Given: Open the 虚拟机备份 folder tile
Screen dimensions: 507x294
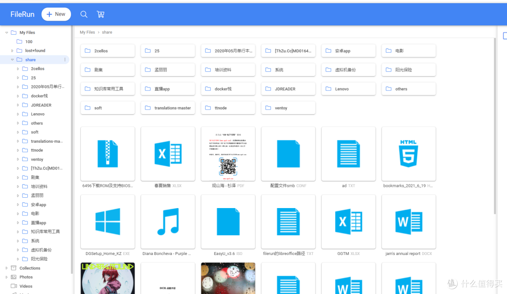Looking at the screenshot, I should (x=348, y=70).
